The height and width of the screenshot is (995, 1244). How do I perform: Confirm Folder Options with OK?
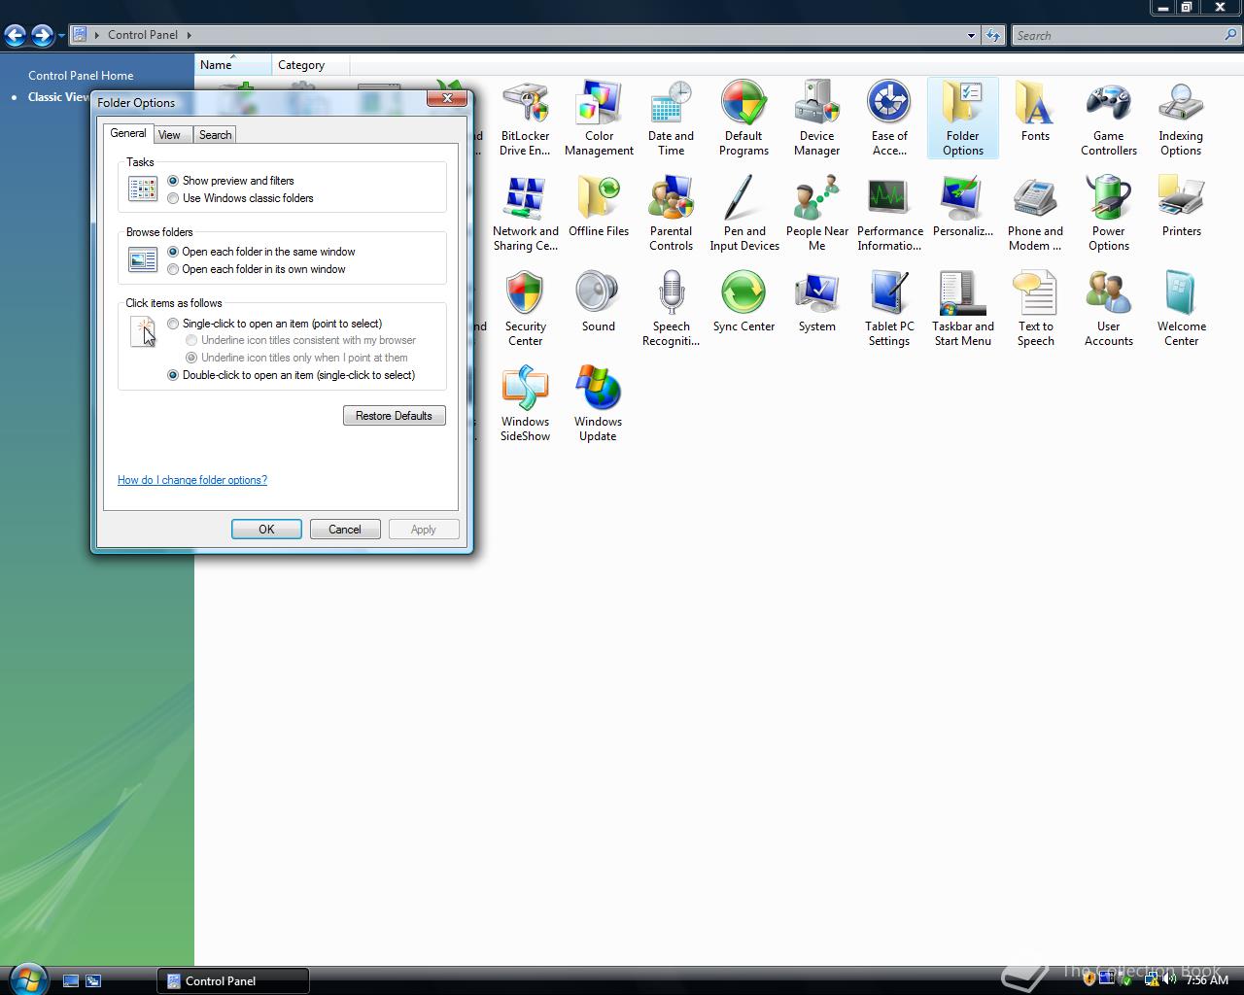[266, 530]
